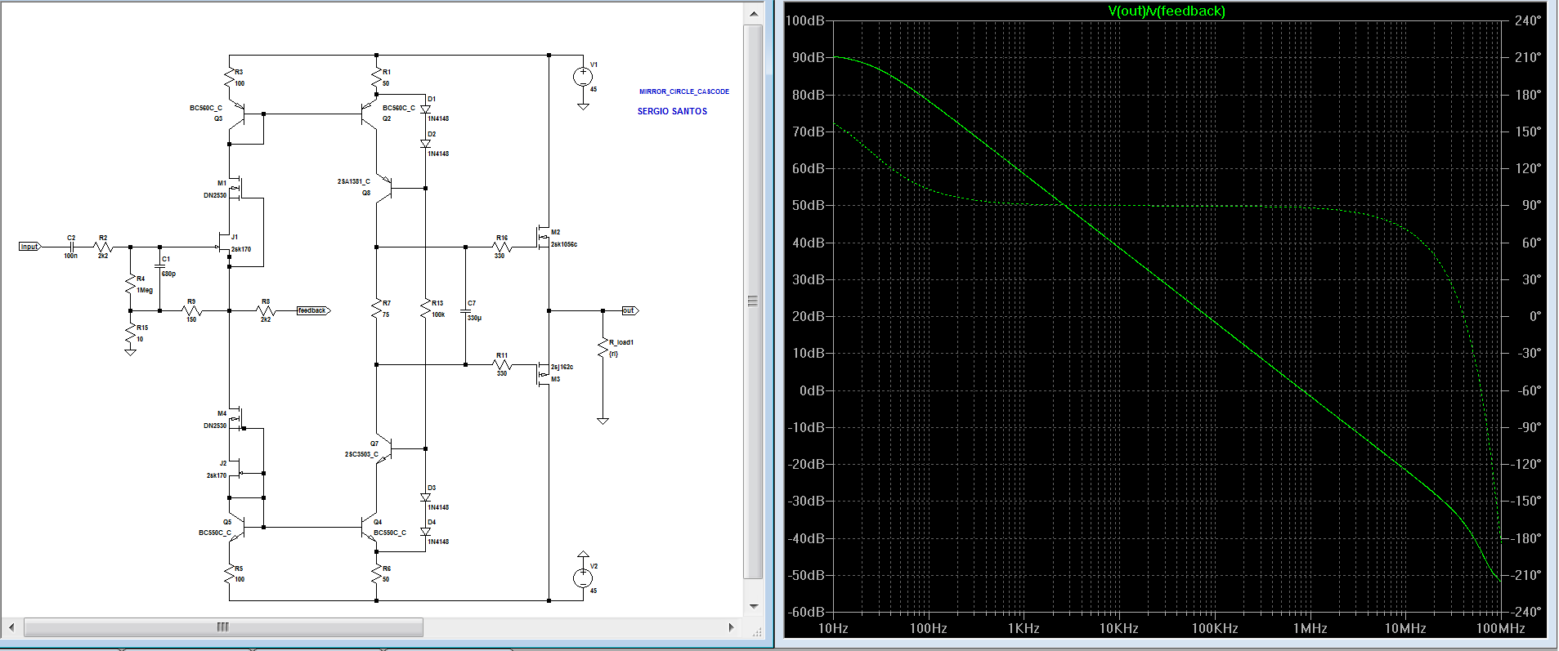
Task: Click the M4 DN2530 MOSFET symbol
Action: click(x=235, y=420)
